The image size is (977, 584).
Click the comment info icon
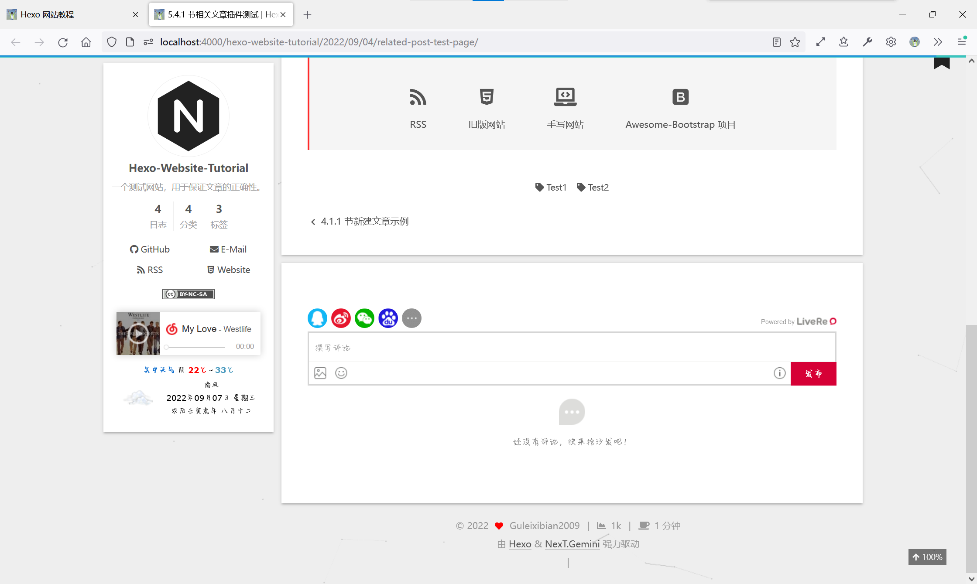(779, 373)
